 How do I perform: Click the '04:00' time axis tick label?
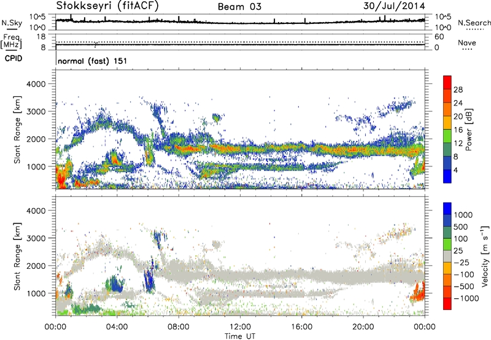(117, 327)
